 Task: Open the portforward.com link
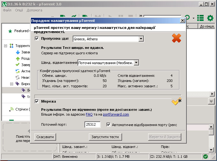coord(116,114)
